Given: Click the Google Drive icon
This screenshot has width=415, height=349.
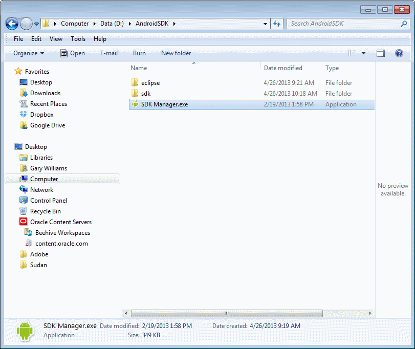Looking at the screenshot, I should coord(24,125).
